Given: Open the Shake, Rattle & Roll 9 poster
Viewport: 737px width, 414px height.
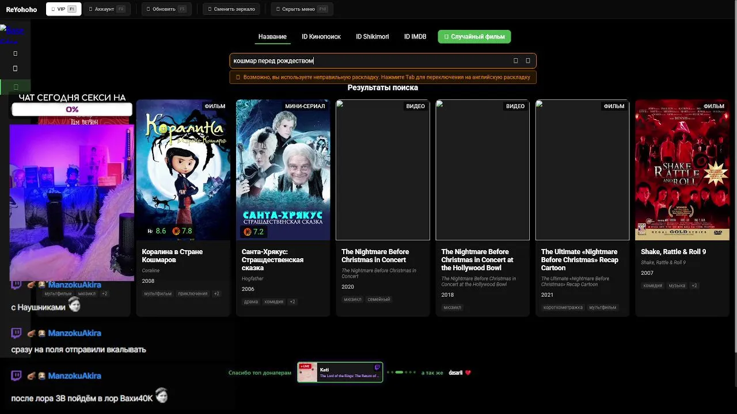Looking at the screenshot, I should (x=682, y=170).
